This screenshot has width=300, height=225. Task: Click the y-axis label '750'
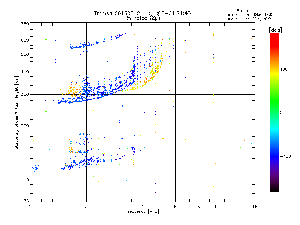(25, 24)
